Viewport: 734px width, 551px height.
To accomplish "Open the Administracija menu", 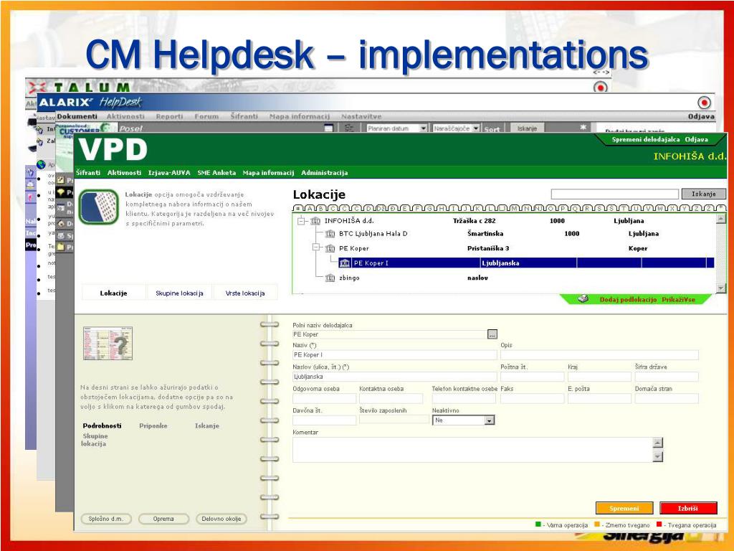I will 325,172.
